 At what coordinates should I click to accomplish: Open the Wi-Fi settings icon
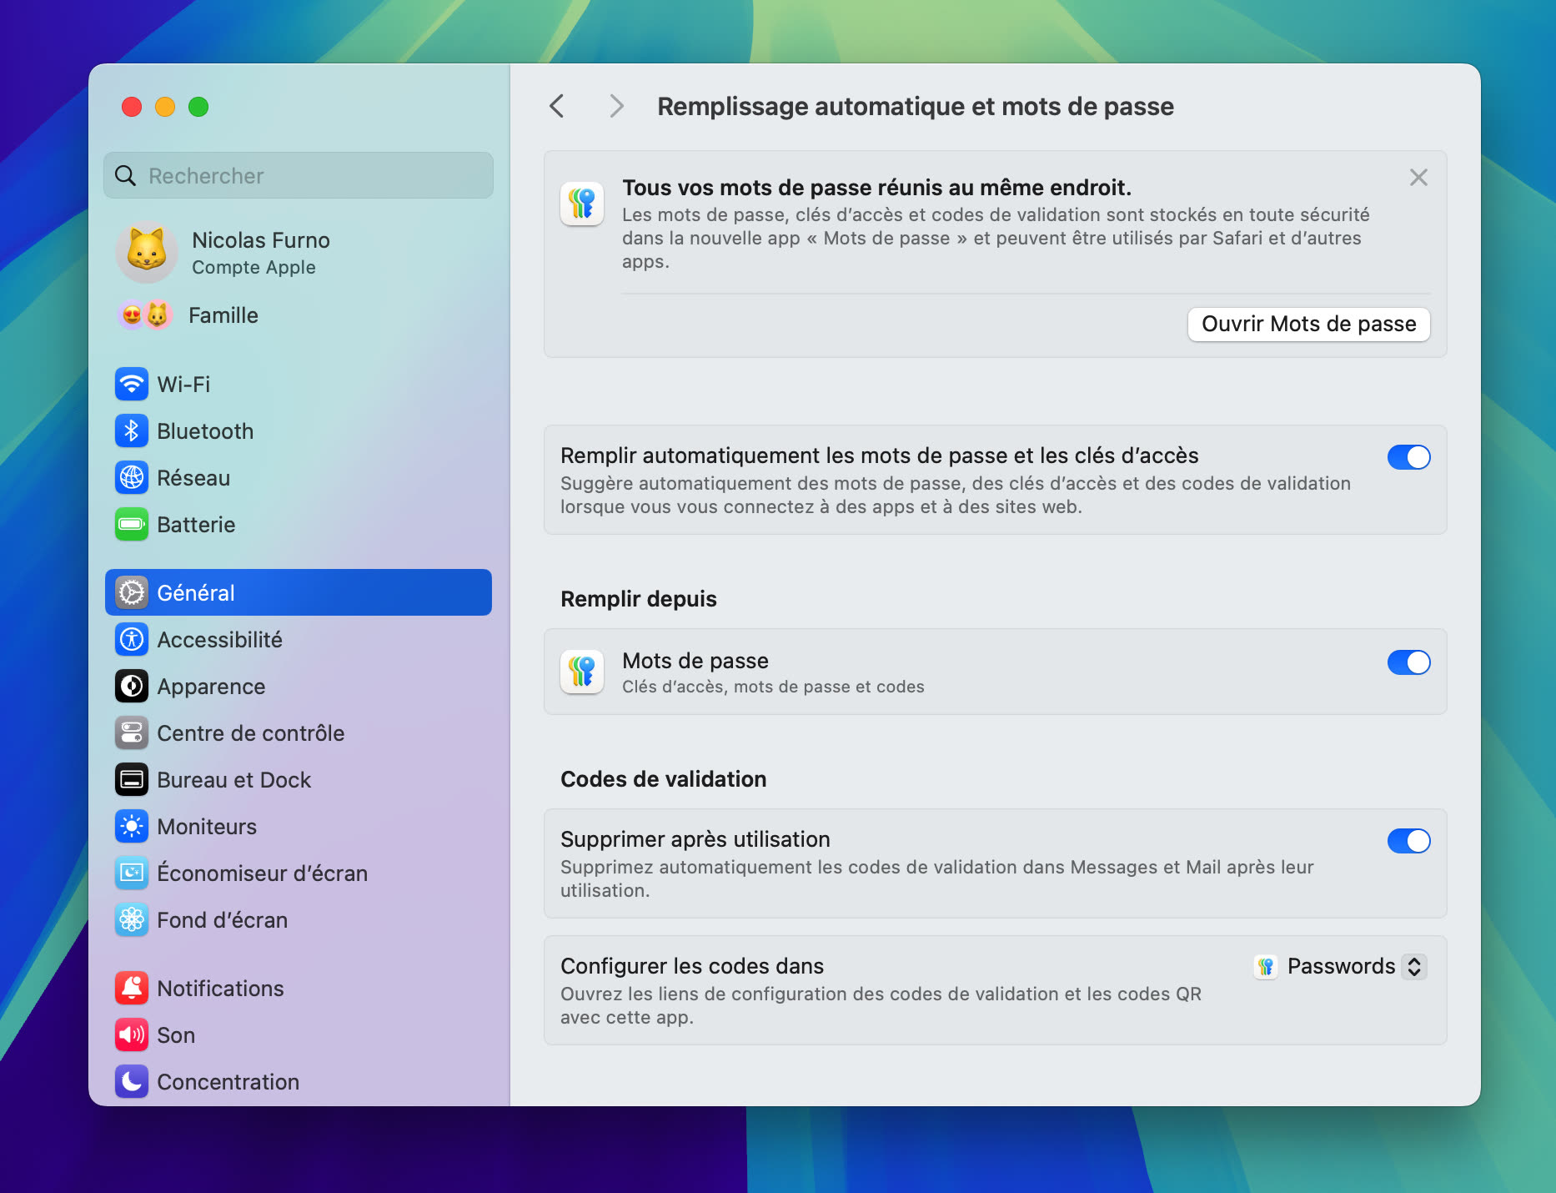click(132, 384)
